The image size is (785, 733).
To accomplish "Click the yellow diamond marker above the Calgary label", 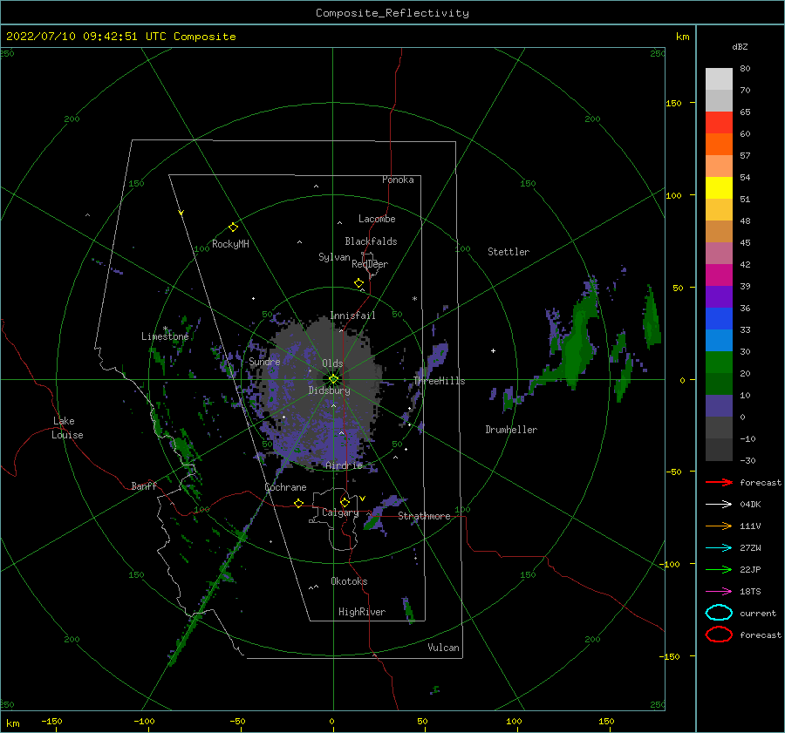I will [345, 502].
